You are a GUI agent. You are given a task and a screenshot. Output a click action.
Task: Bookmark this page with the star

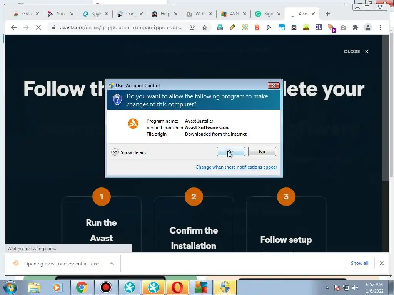click(205, 27)
